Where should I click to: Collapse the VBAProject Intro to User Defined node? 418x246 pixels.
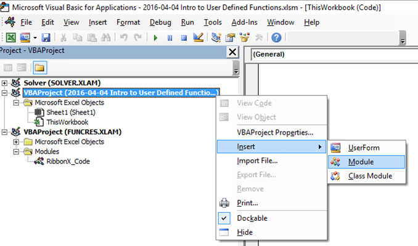[4, 93]
